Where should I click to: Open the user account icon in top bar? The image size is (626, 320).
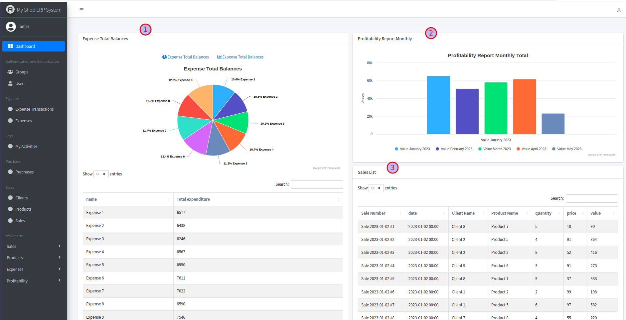tap(619, 10)
